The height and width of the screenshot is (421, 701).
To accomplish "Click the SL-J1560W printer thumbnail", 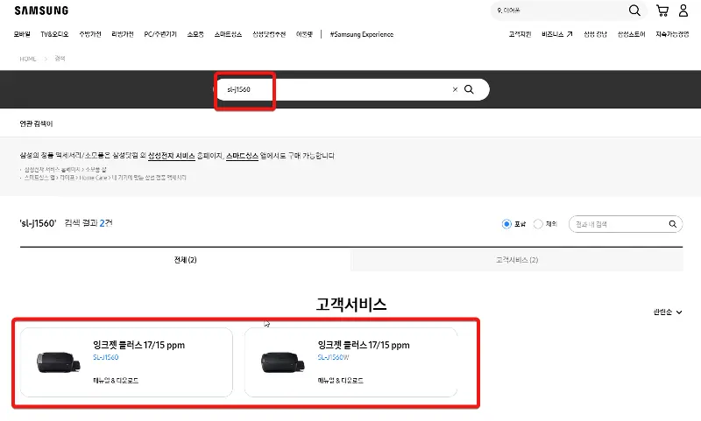I will (282, 362).
